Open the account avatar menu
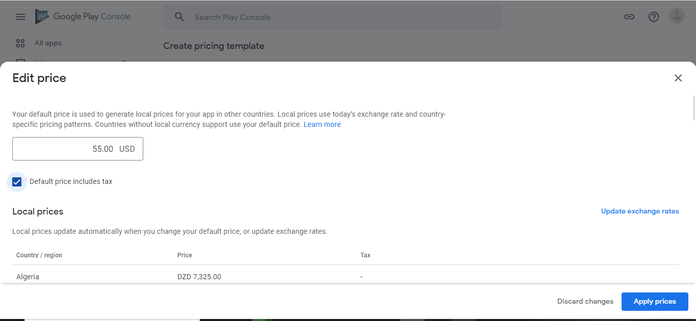 677,16
